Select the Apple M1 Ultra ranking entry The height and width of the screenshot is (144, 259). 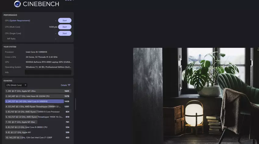click(34, 91)
